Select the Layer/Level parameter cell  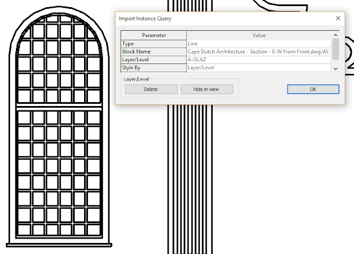coord(154,60)
